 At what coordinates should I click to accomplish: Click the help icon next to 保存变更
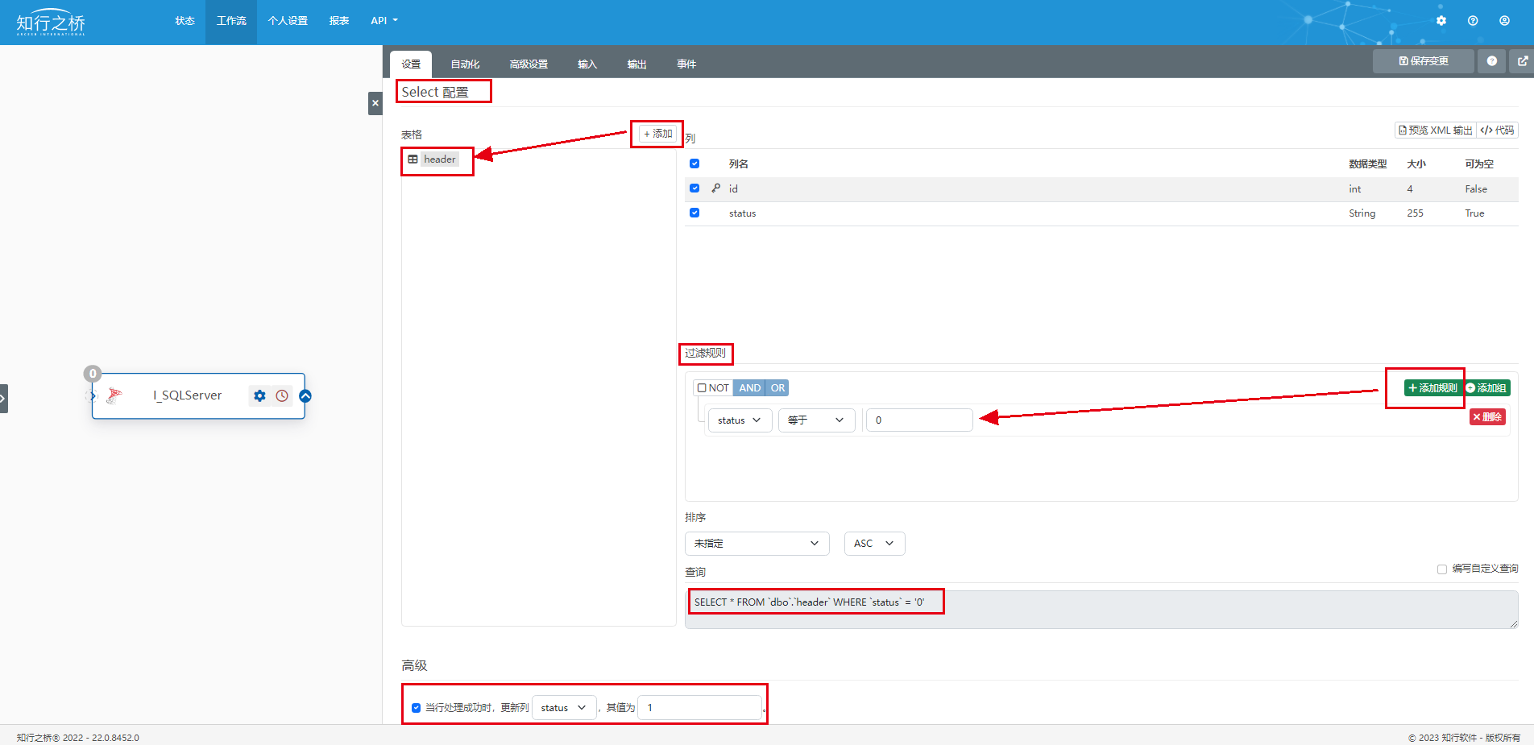click(x=1492, y=61)
